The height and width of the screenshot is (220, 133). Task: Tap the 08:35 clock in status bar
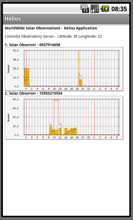119,9
